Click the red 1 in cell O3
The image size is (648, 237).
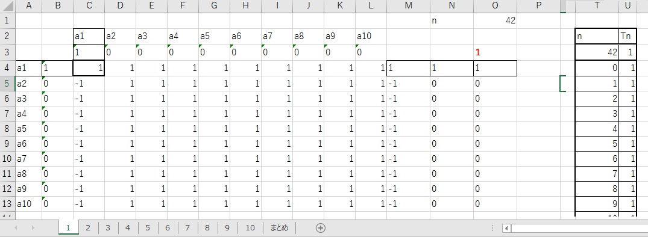[x=478, y=53]
